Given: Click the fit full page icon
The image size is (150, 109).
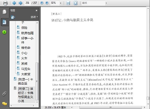Looking at the screenshot, I should point(75,3).
